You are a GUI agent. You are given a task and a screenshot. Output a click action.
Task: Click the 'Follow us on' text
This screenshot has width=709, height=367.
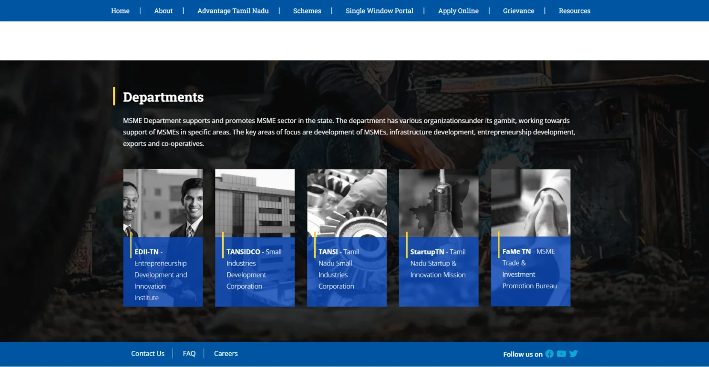523,354
